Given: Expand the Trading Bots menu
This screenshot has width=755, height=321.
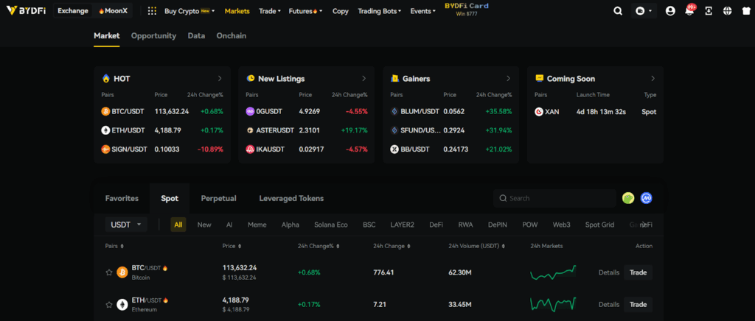Looking at the screenshot, I should click(379, 11).
